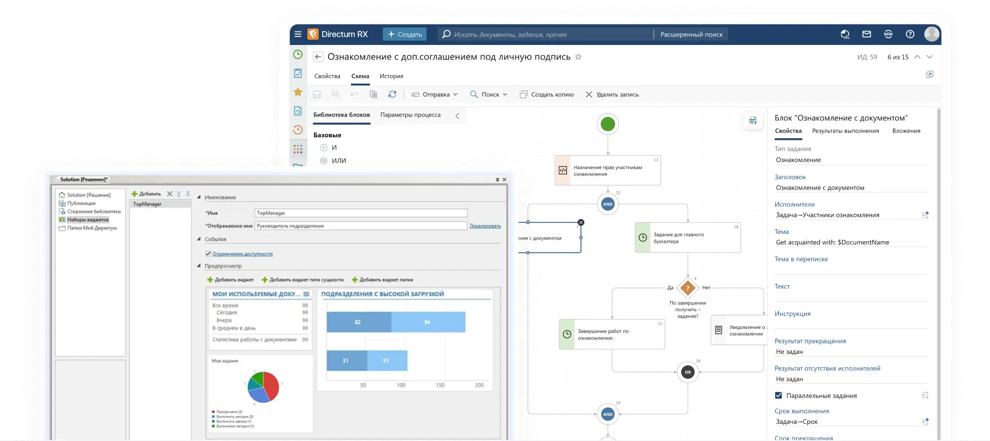Click the delete X on selected block
This screenshot has height=441, width=990.
click(581, 222)
